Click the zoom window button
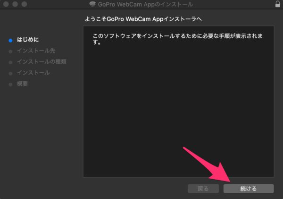 tap(24, 4)
